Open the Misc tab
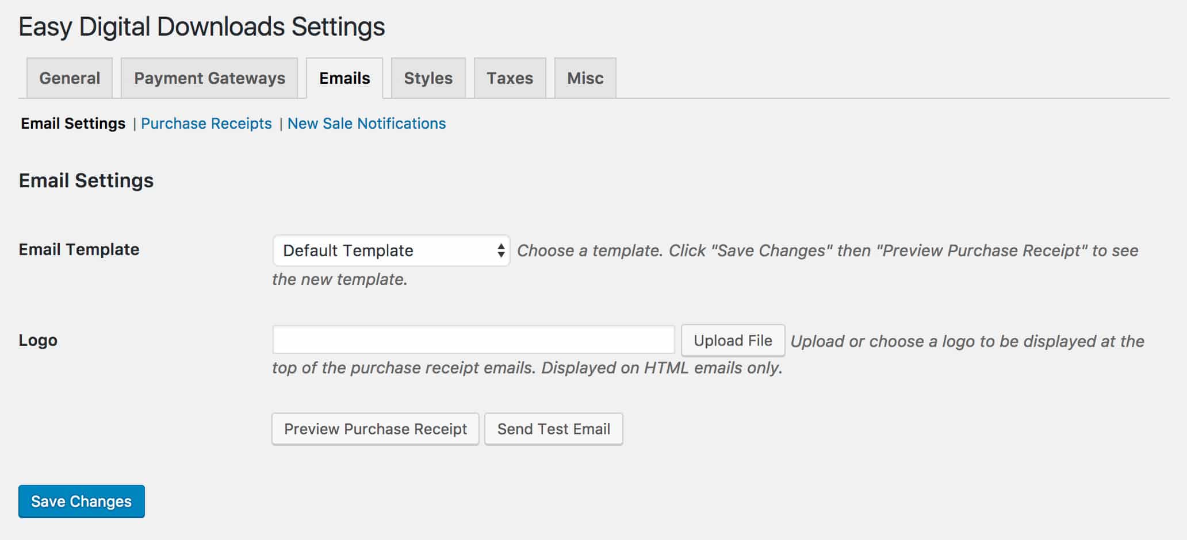 585,78
